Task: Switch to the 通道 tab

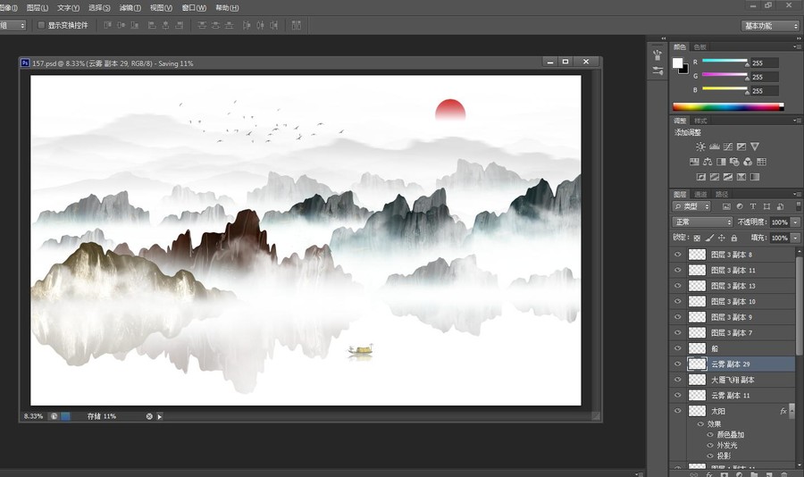Action: 700,194
